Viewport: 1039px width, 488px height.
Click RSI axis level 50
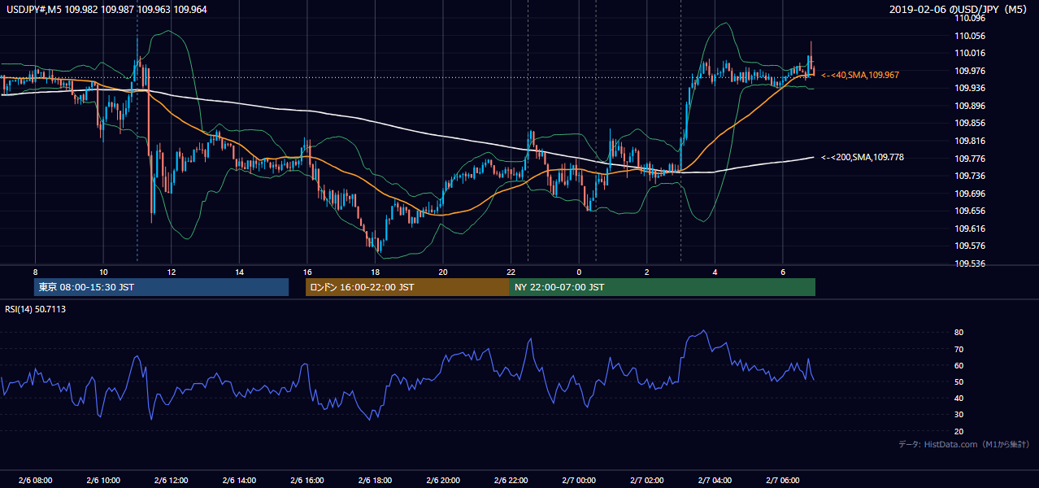(x=959, y=381)
